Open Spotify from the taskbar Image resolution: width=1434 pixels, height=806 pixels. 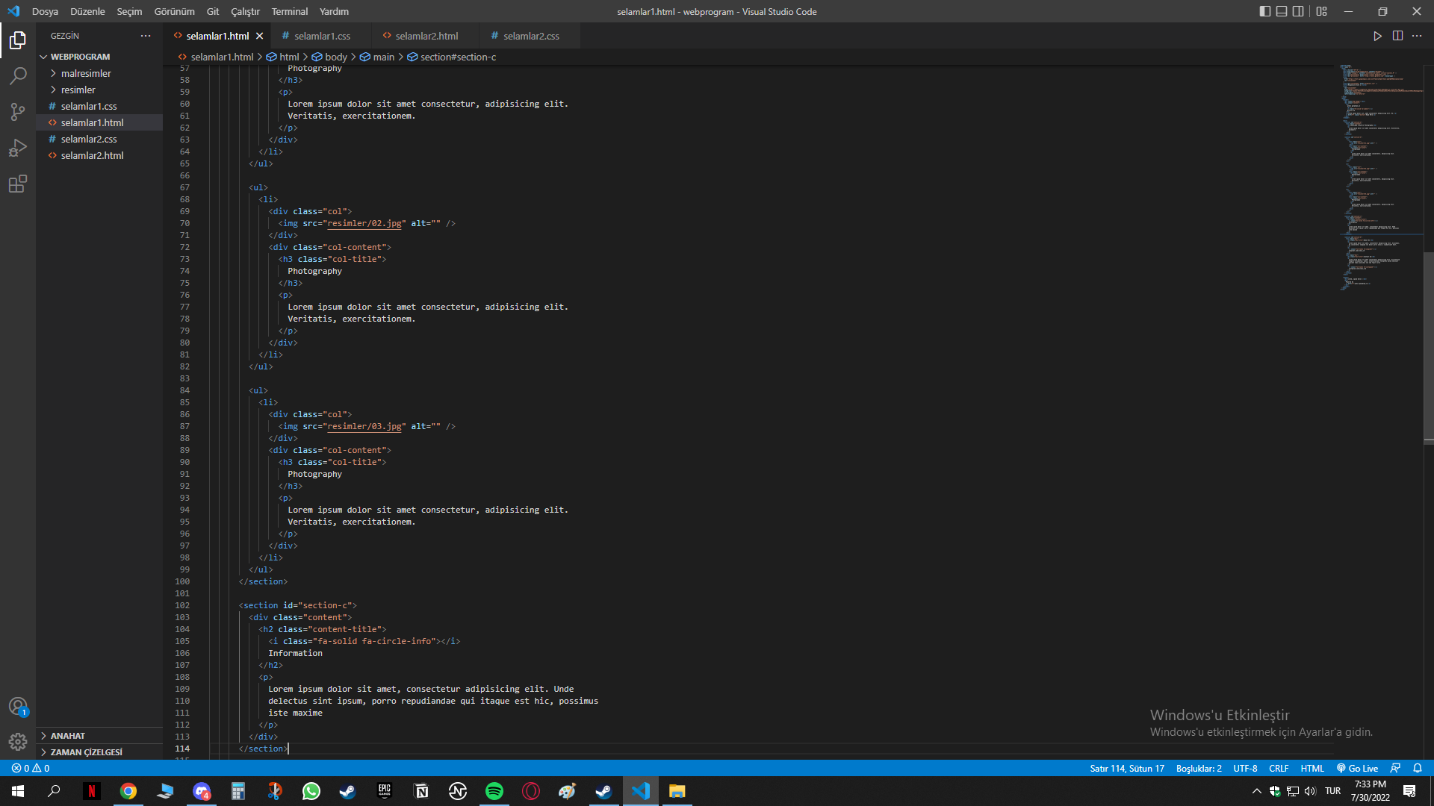[494, 791]
